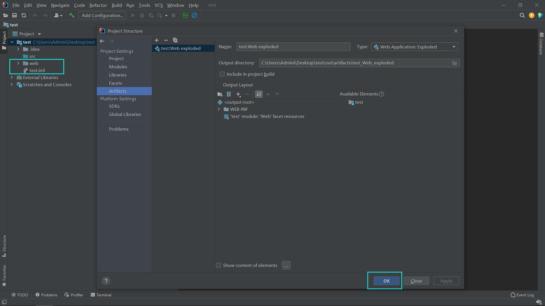545x306 pixels.
Task: Click the Create Archive icon in Output Layout
Action: click(x=229, y=94)
